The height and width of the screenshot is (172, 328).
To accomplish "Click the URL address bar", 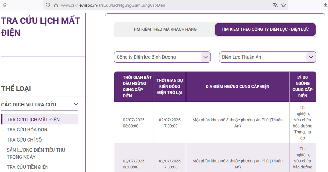I will pos(160,5).
